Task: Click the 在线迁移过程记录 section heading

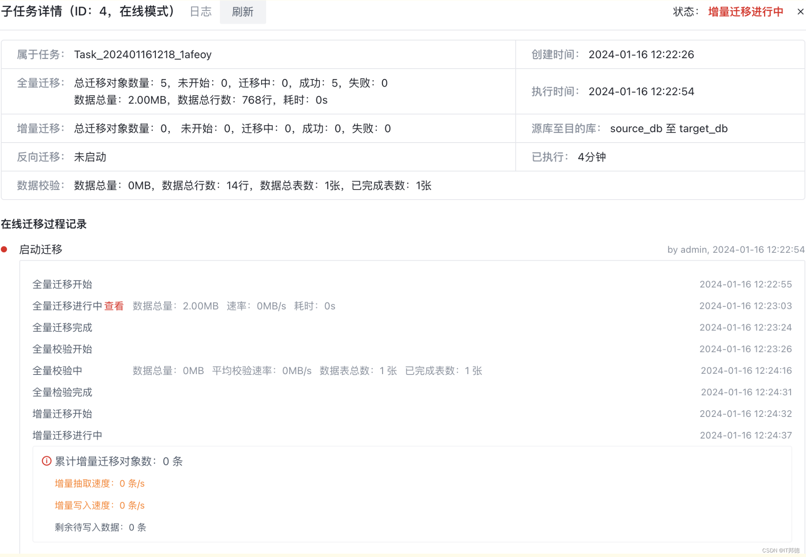Action: pyautogui.click(x=44, y=224)
